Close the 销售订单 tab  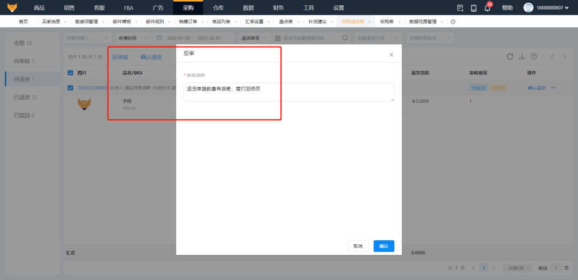click(202, 22)
